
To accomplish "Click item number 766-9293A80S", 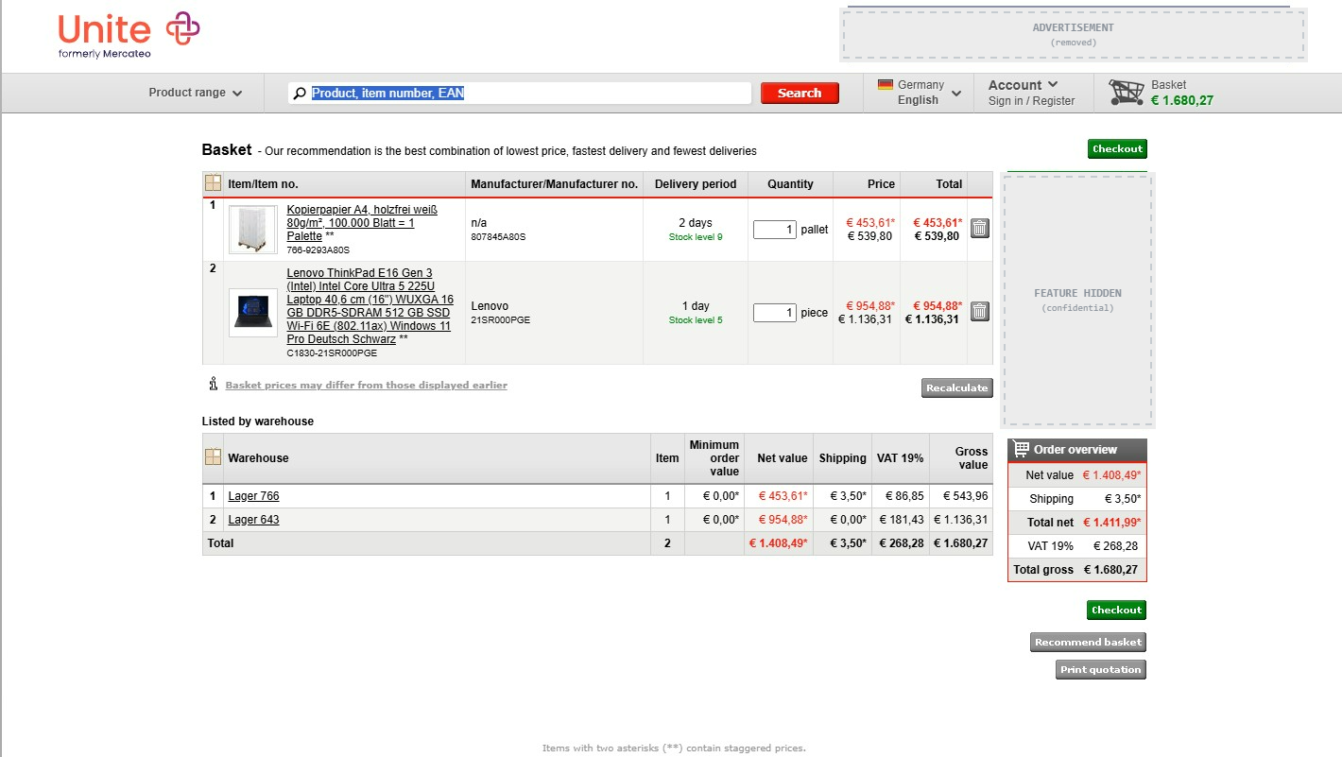I will tap(318, 250).
